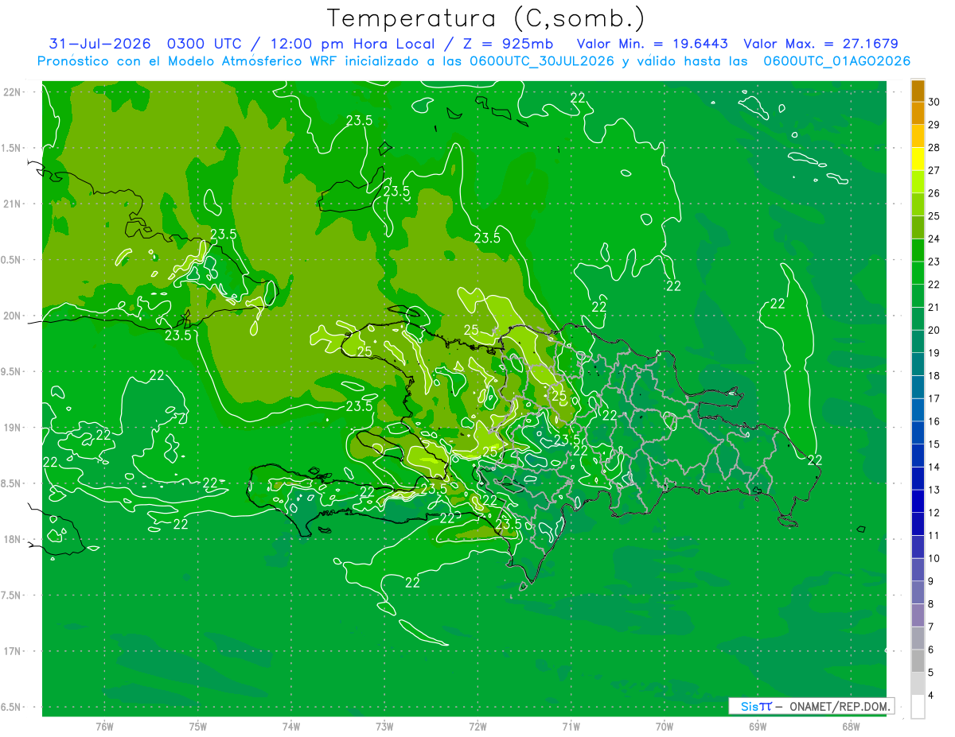Click the "20N" latitude axis label
Screen dimensions: 955x737
pos(13,316)
